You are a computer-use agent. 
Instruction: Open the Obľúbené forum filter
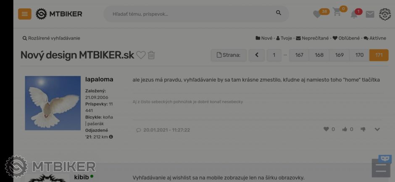point(346,38)
